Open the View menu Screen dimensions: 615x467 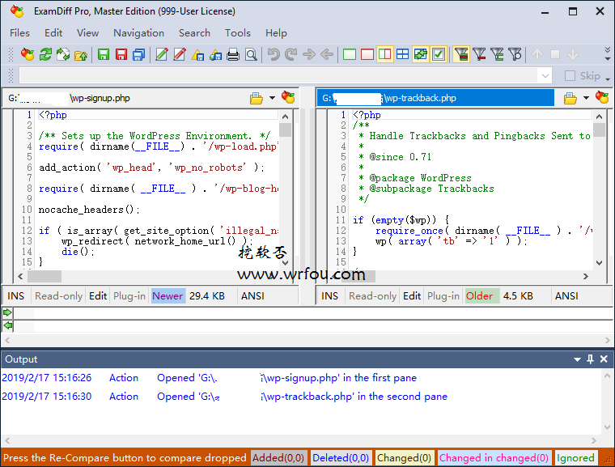(87, 33)
